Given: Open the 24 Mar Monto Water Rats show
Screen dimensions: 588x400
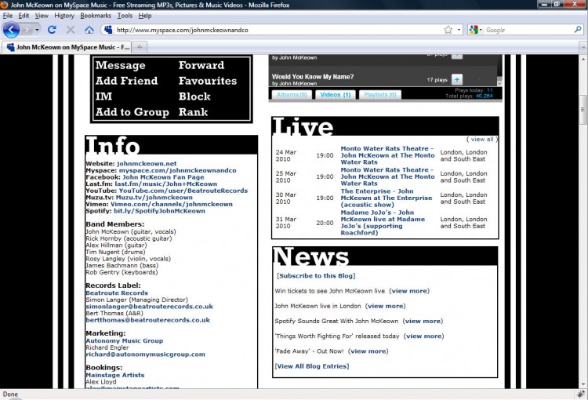Looking at the screenshot, I should pyautogui.click(x=387, y=155).
